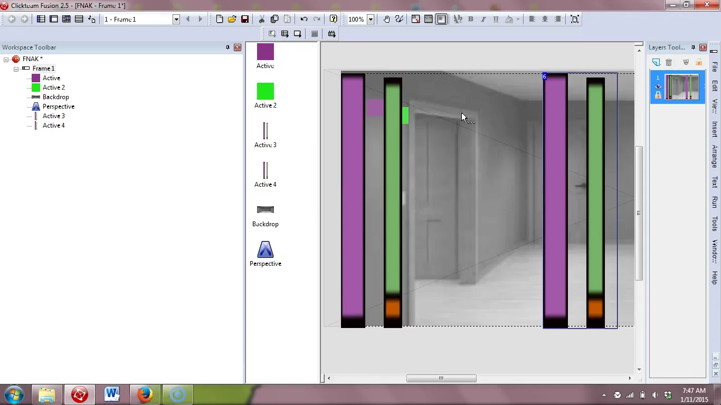Run the current frame icon
The image size is (721, 405).
[x=298, y=34]
